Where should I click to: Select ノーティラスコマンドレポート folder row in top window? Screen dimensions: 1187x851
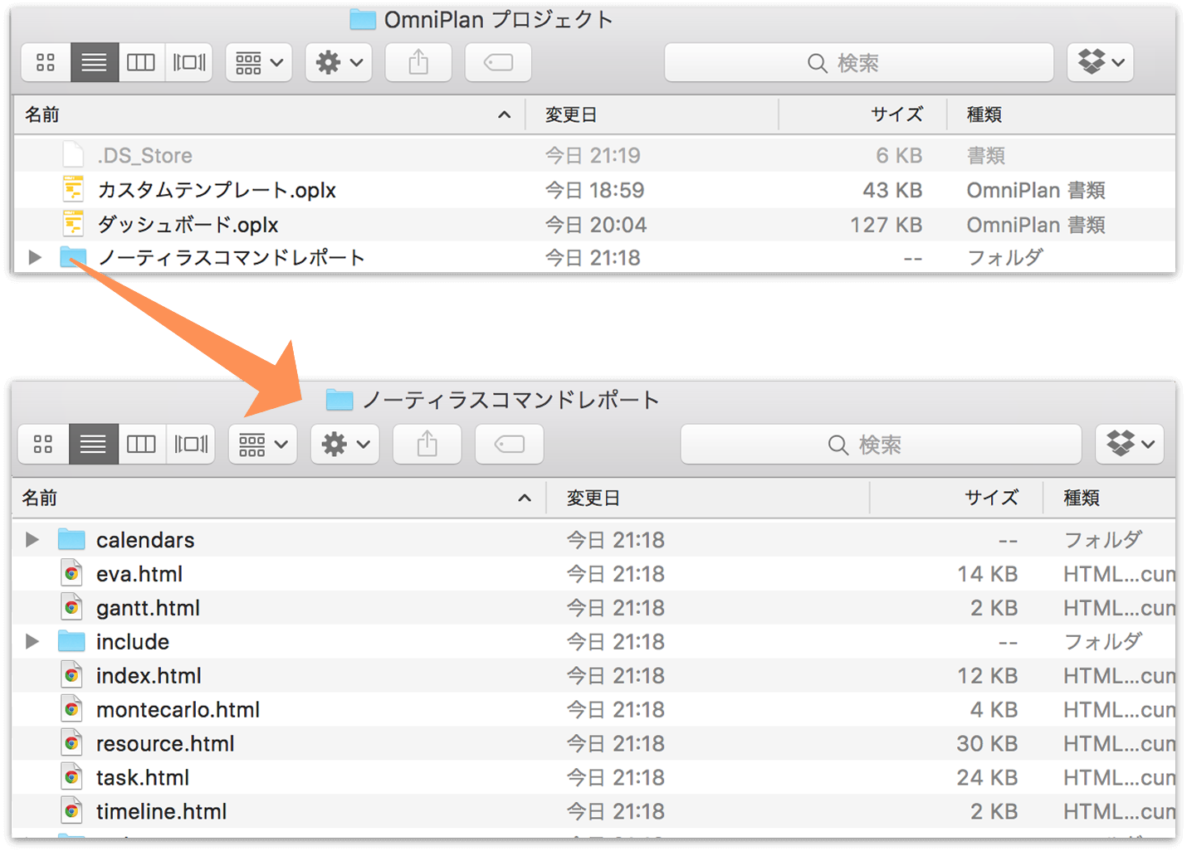click(x=594, y=257)
